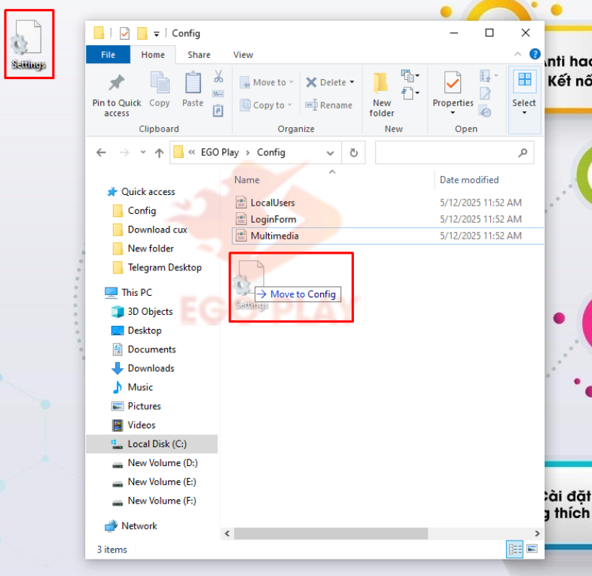Click the Cut scissors icon
The width and height of the screenshot is (592, 576).
218,76
